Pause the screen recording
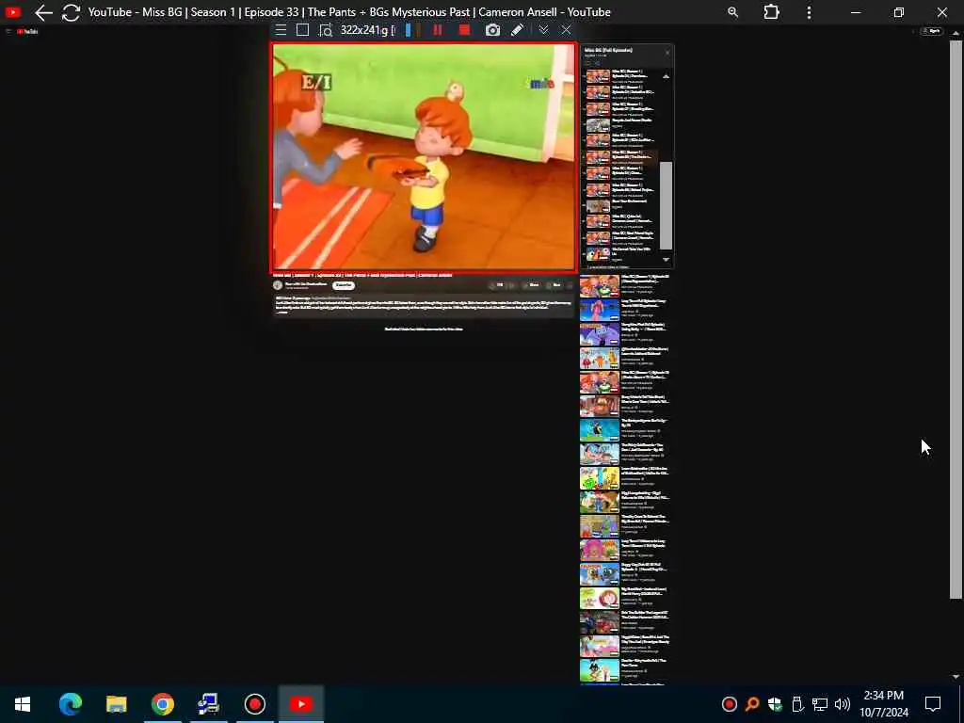This screenshot has width=964, height=723. click(438, 30)
